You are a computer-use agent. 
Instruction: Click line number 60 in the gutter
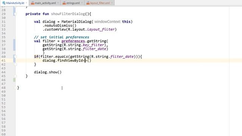[3, 134]
